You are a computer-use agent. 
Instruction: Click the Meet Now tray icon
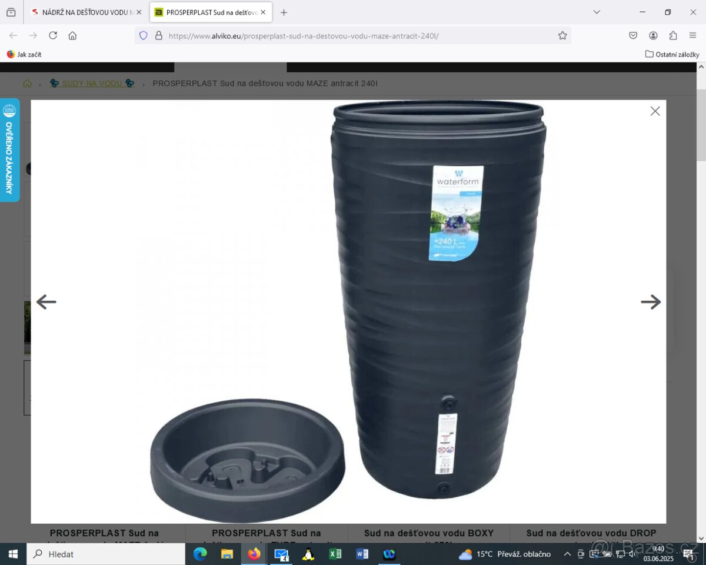click(x=581, y=554)
